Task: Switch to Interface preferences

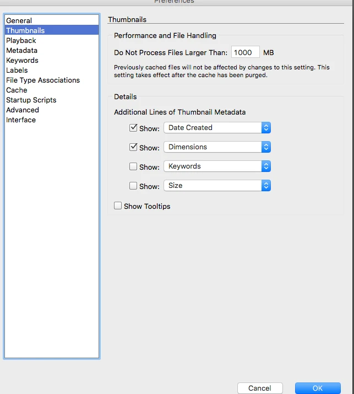Action: coord(21,120)
